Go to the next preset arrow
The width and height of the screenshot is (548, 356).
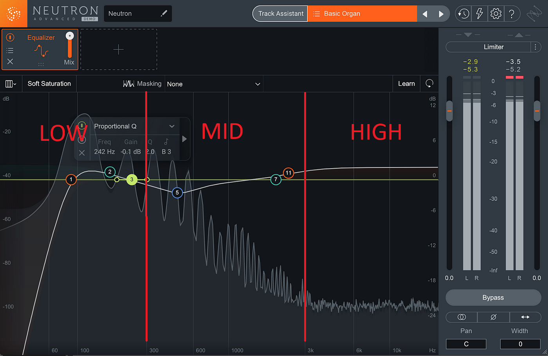tap(441, 14)
